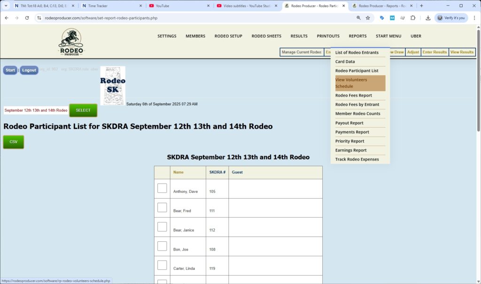Export the participant list with the CSV button

click(13, 142)
